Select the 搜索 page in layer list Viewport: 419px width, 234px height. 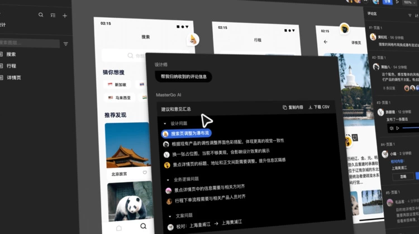click(x=11, y=54)
